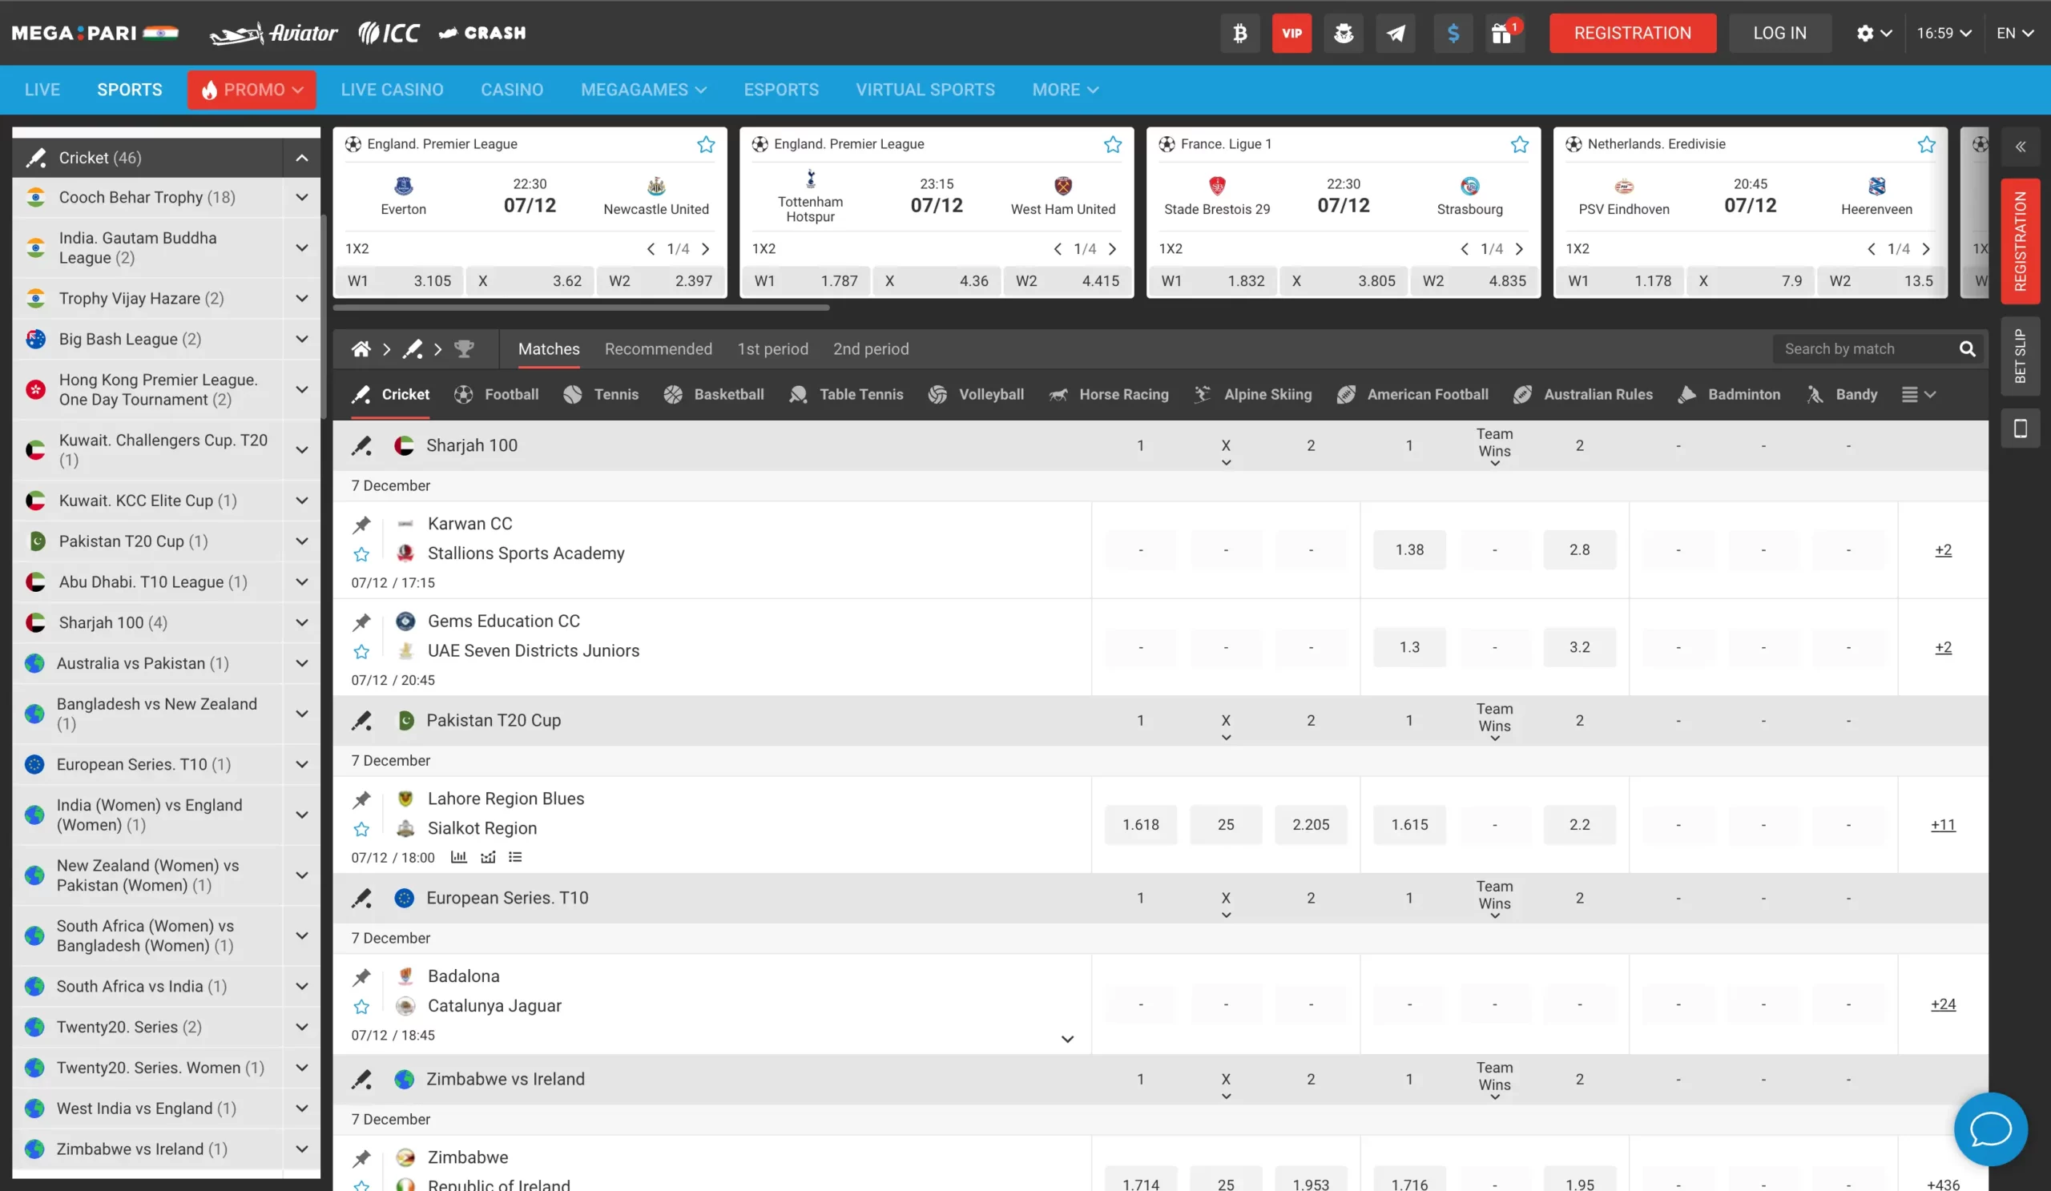Favorite the Stade Brestois vs Strasbourg card

pos(1520,145)
